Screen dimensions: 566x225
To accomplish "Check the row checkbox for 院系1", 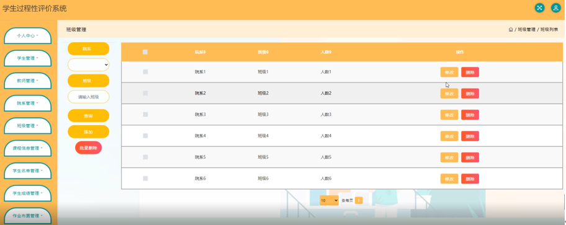I will pos(145,72).
